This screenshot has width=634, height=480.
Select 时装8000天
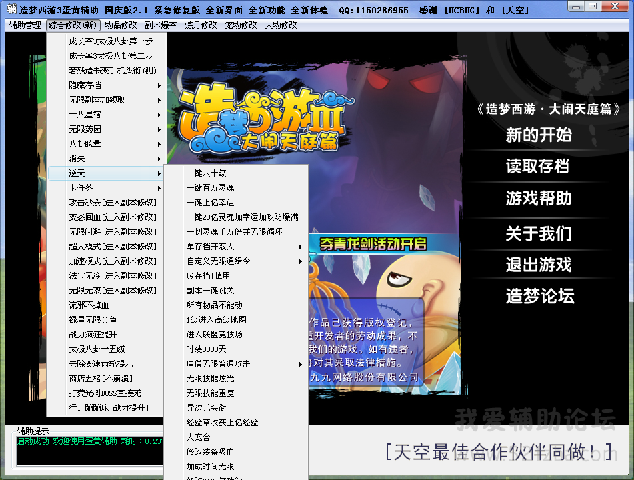click(x=236, y=349)
